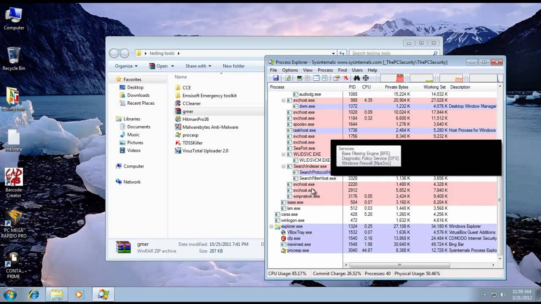Click the red X Kill Process icon
Screen dimensions: 541x304
(346, 78)
